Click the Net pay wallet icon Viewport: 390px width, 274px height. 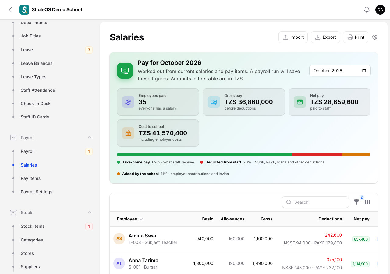point(300,102)
